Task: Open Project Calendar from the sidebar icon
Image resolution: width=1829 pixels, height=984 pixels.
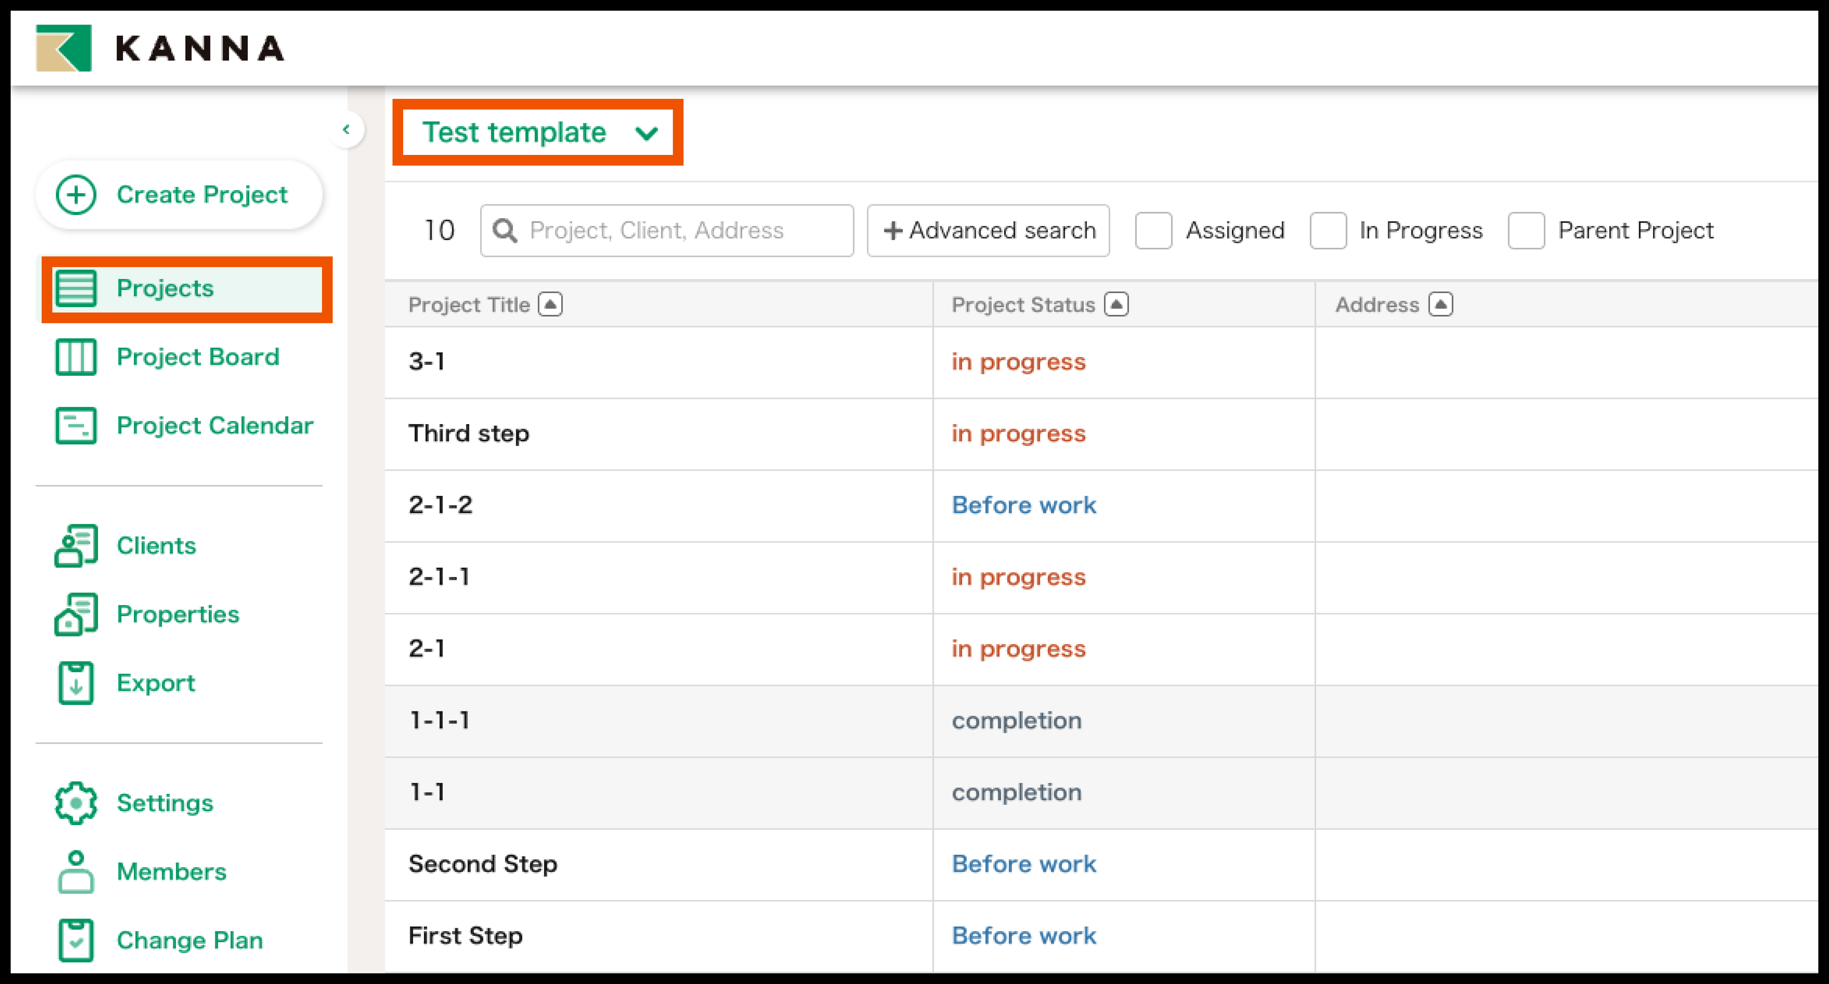Action: (x=76, y=425)
